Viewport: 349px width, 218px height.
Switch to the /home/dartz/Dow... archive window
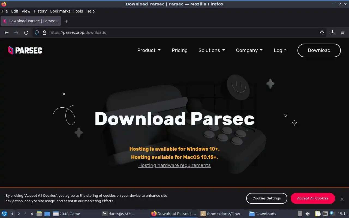point(222,214)
